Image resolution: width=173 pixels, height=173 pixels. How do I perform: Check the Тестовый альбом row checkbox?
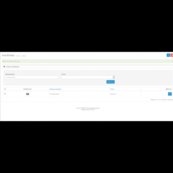5,94
